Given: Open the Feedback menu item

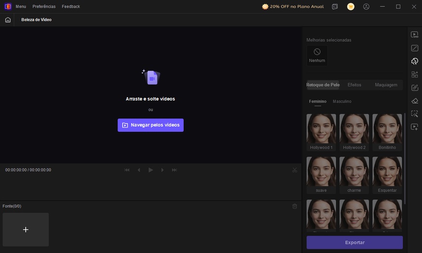Looking at the screenshot, I should pos(71,6).
